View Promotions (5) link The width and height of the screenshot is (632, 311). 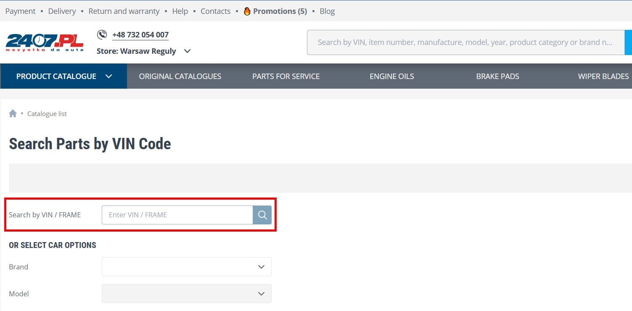(280, 11)
